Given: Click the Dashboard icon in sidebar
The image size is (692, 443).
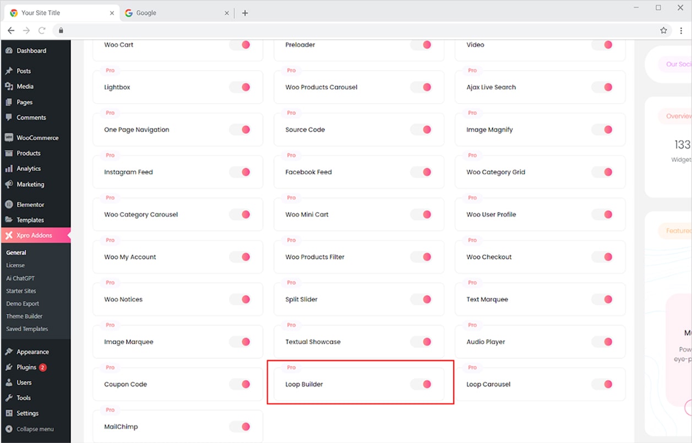Looking at the screenshot, I should click(9, 51).
